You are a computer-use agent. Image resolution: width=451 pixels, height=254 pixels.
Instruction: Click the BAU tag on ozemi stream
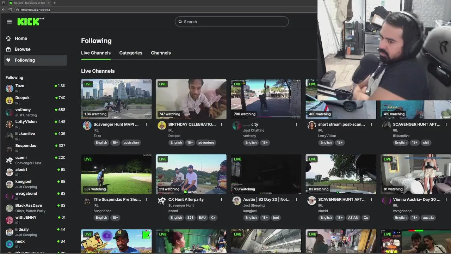click(x=202, y=218)
